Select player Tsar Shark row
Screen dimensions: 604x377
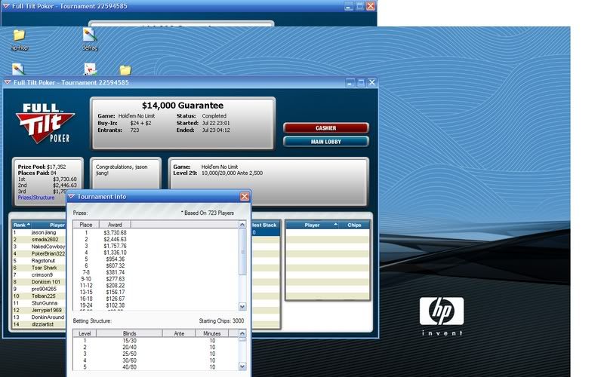pos(39,268)
